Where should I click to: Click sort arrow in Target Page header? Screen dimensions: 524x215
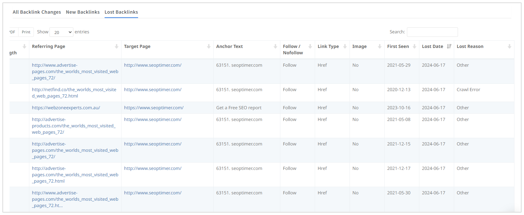pyautogui.click(x=209, y=46)
